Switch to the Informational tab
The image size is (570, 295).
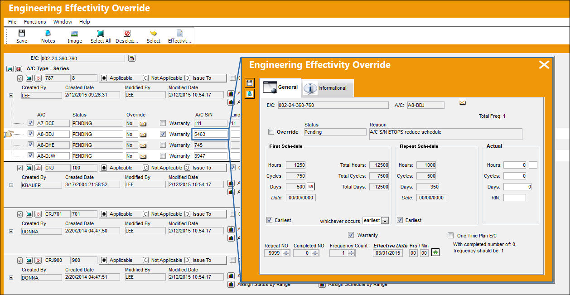pyautogui.click(x=328, y=88)
